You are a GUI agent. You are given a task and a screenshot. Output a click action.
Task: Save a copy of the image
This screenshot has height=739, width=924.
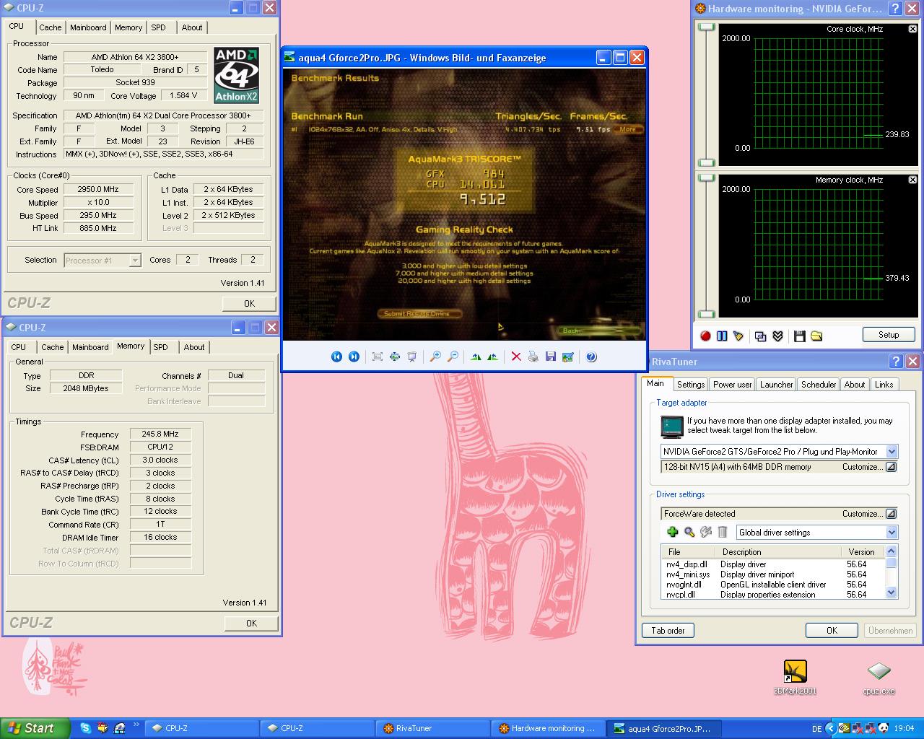550,357
